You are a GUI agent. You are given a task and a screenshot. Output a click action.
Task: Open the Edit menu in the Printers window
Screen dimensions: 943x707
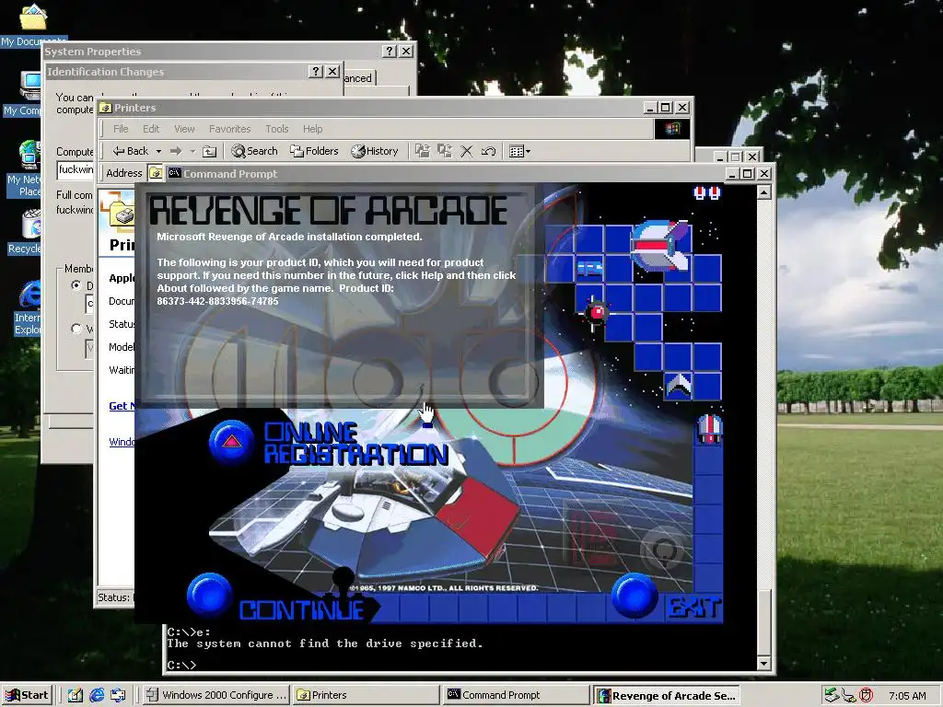point(151,129)
